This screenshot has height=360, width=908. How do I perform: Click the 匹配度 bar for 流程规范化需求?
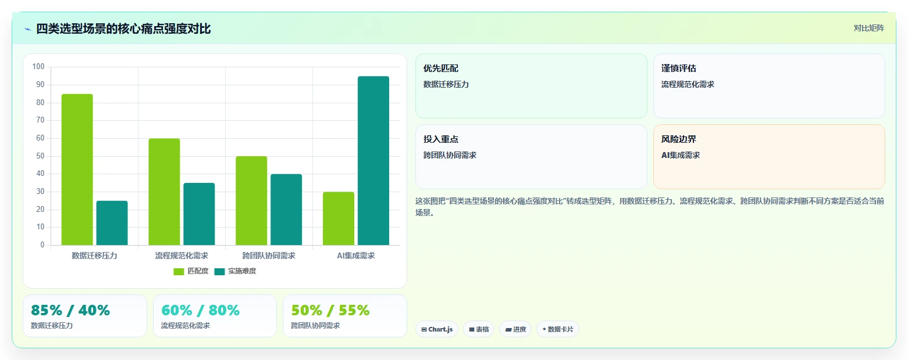(x=164, y=192)
